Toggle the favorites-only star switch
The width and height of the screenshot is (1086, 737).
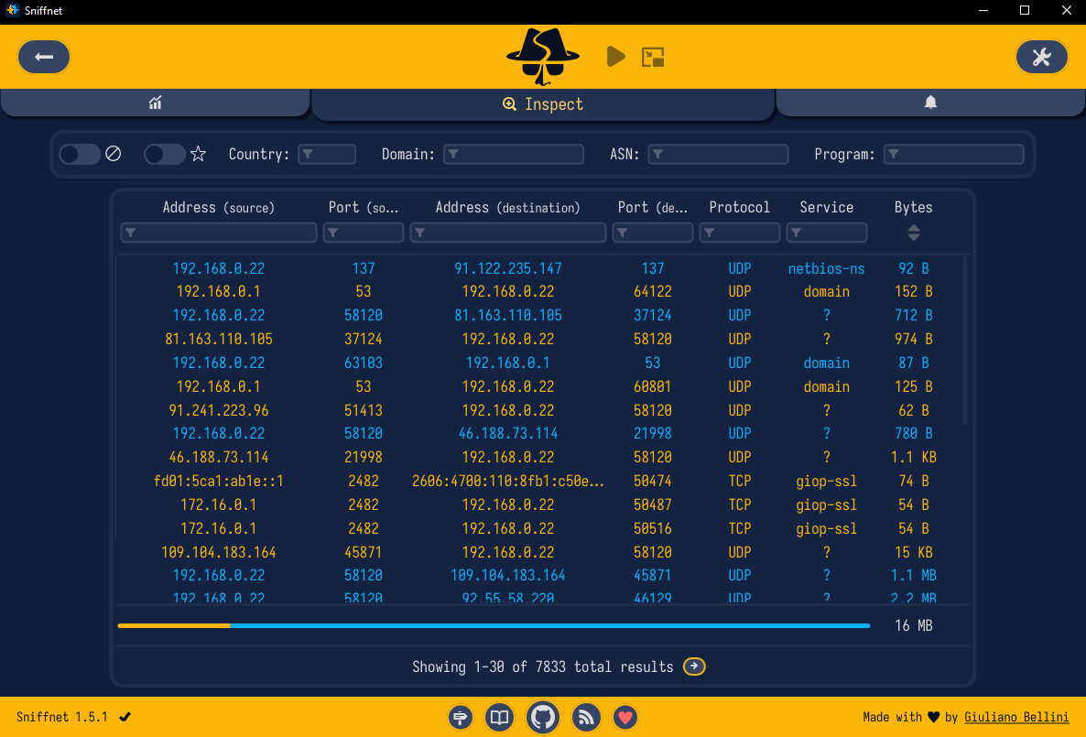pos(164,154)
